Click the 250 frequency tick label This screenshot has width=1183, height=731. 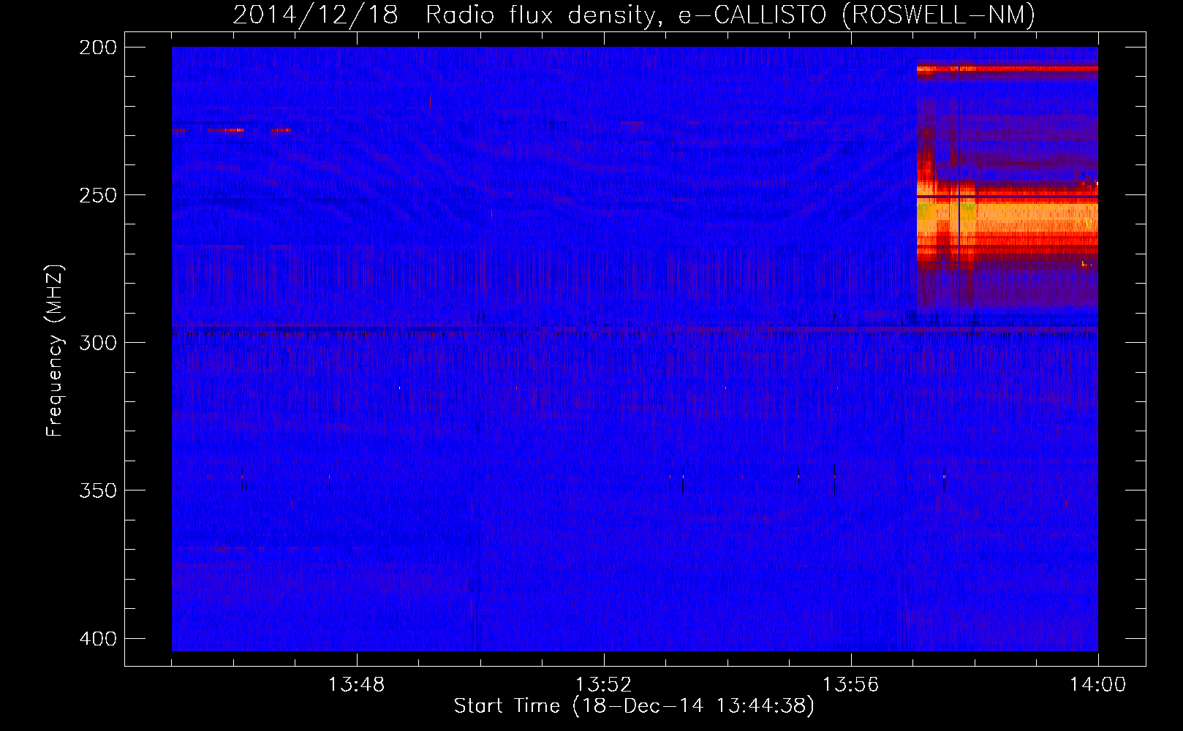[98, 195]
